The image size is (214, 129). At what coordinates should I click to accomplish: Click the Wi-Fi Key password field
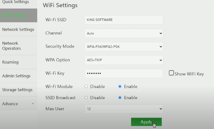click(124, 74)
